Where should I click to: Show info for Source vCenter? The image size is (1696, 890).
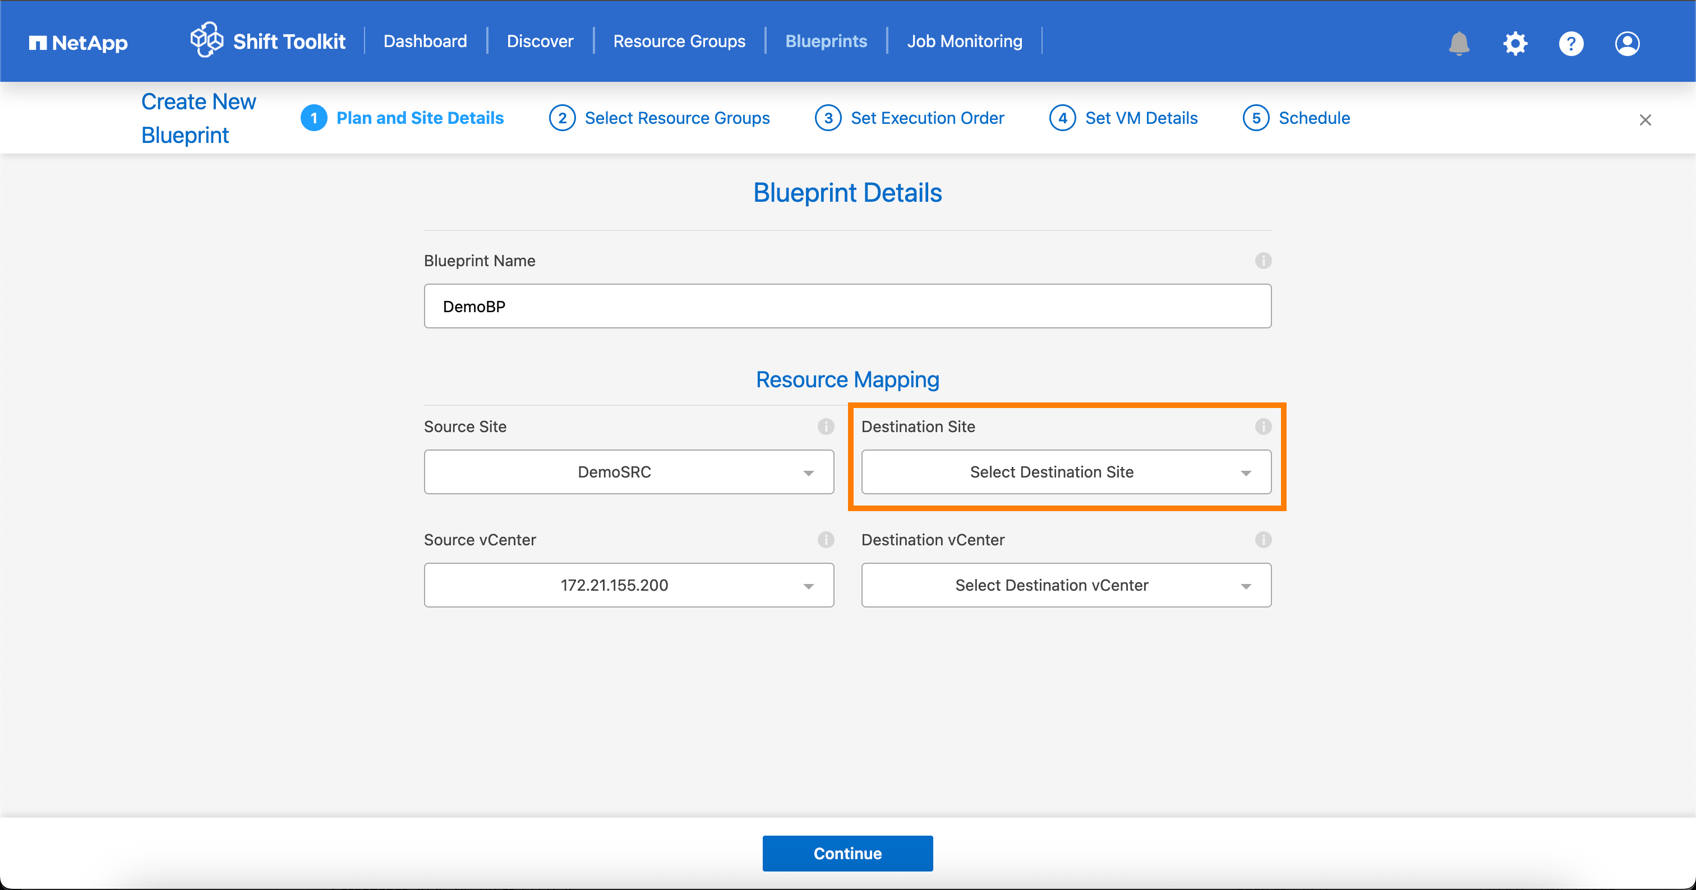point(826,539)
